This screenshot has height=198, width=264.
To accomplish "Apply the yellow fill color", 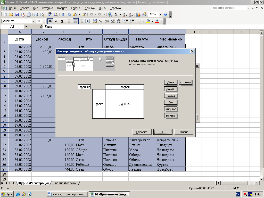I will [148, 21].
